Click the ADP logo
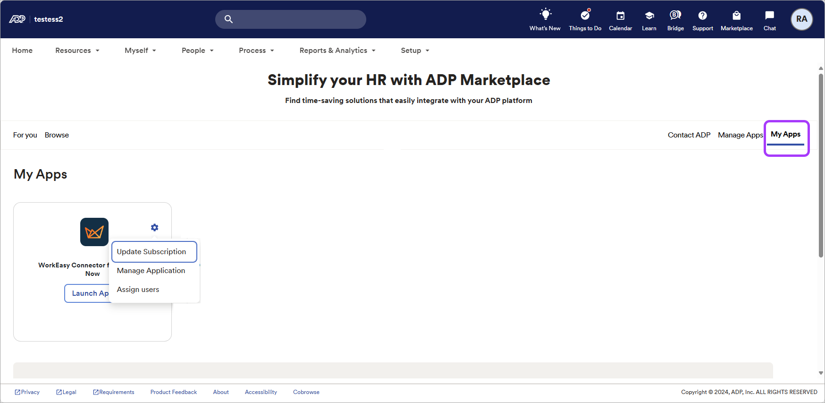 pos(17,19)
